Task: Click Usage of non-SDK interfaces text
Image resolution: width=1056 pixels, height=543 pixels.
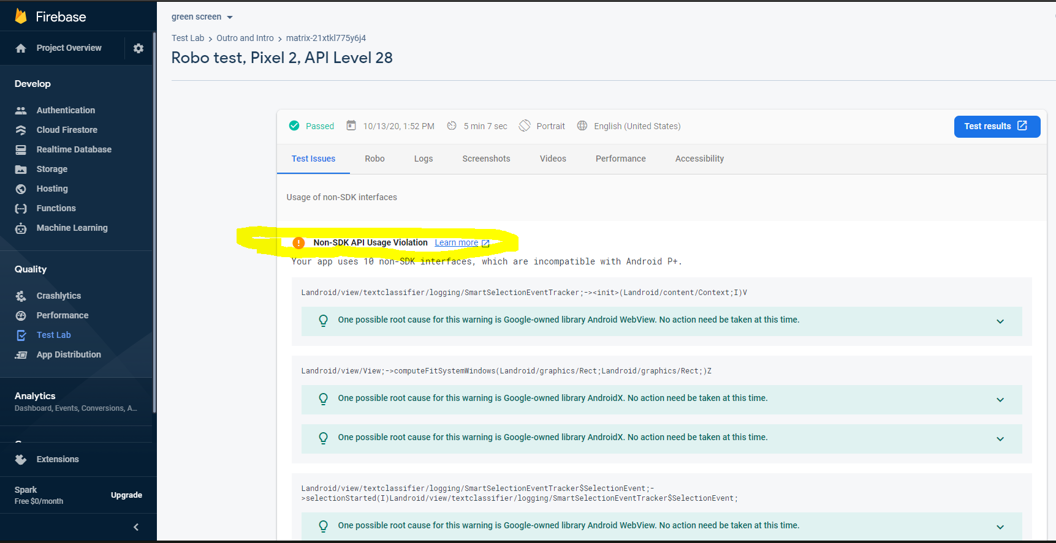Action: [x=341, y=197]
